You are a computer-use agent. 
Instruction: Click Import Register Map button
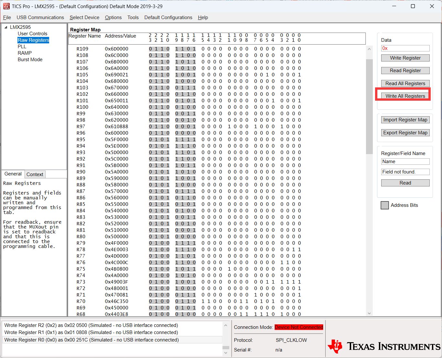[405, 120]
